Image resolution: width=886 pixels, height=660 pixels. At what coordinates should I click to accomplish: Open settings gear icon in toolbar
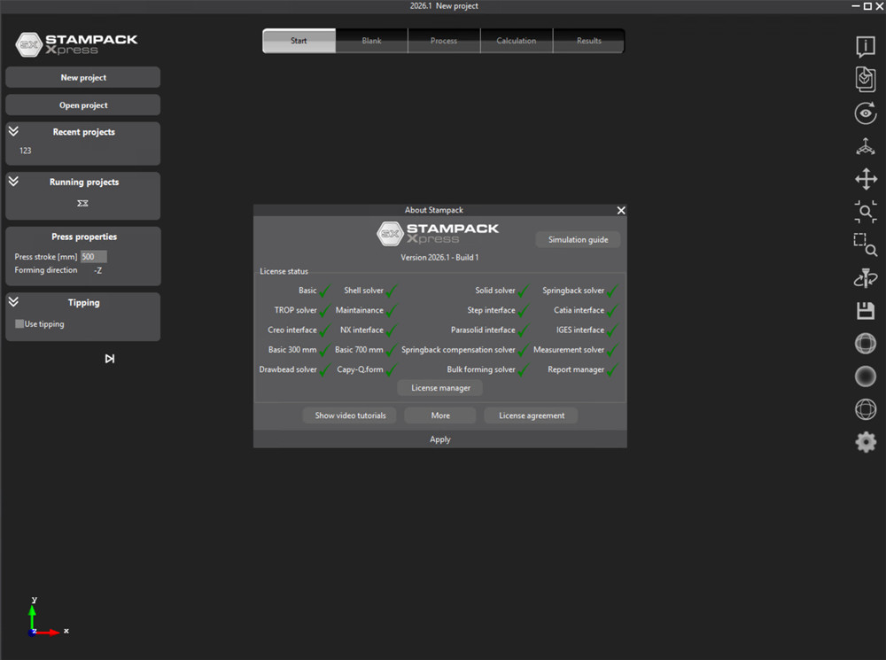coord(865,442)
